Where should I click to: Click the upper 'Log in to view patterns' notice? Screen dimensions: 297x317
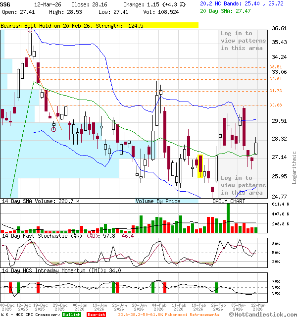242,41
